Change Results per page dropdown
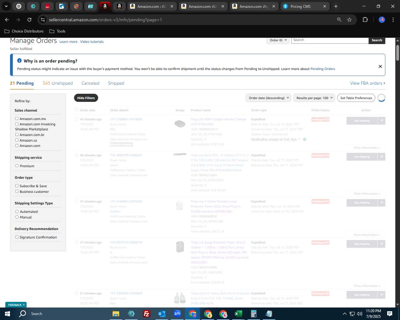Viewport: 400px width, 320px height. pos(314,98)
